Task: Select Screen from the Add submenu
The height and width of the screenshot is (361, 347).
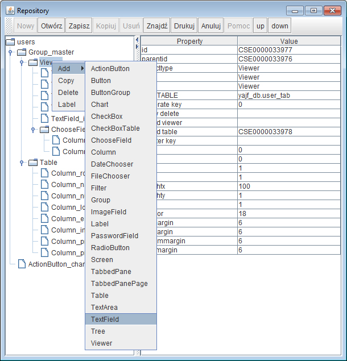Action: coord(121,260)
